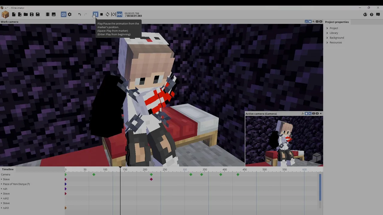Click Work camera aspect ratio icon
383x215 pixels.
pyautogui.click(x=317, y=22)
